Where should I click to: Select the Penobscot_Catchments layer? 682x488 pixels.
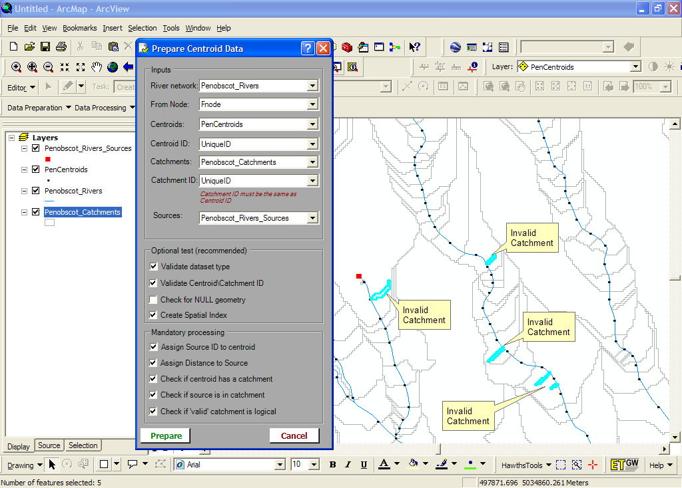[x=83, y=212]
